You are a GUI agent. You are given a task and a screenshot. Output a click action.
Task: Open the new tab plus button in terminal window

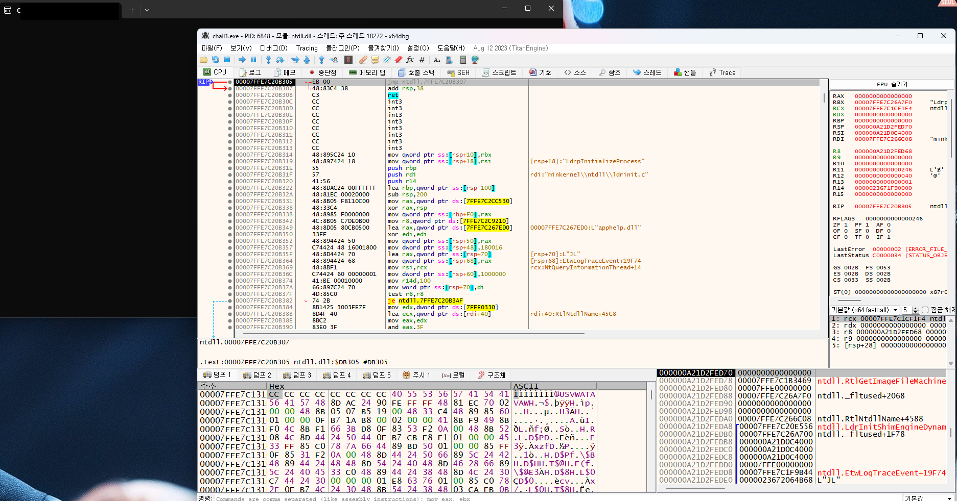[132, 10]
